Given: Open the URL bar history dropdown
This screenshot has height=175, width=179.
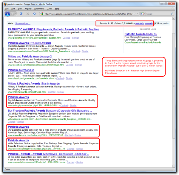Looking at the screenshot, I should (x=138, y=14).
